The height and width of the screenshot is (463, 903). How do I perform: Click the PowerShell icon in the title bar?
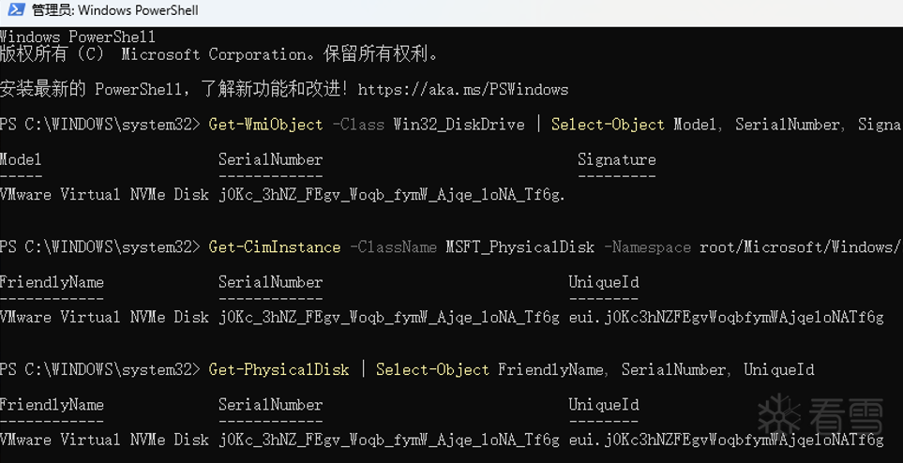[x=16, y=11]
